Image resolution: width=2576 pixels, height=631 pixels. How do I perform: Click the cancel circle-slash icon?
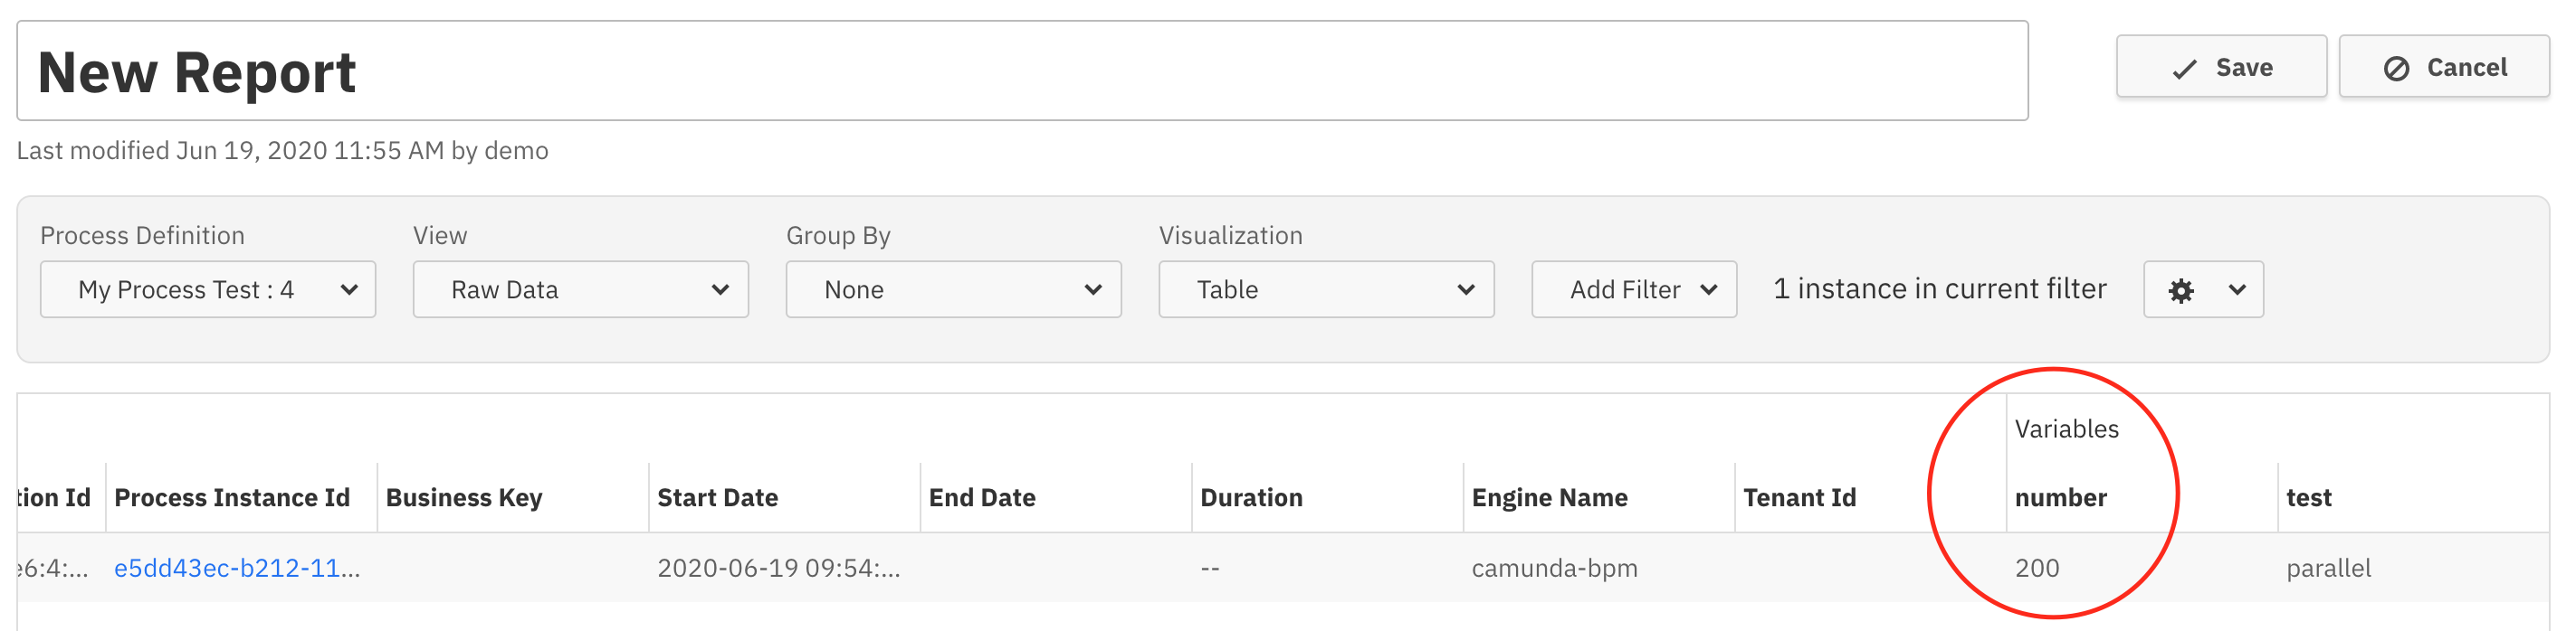click(2396, 69)
